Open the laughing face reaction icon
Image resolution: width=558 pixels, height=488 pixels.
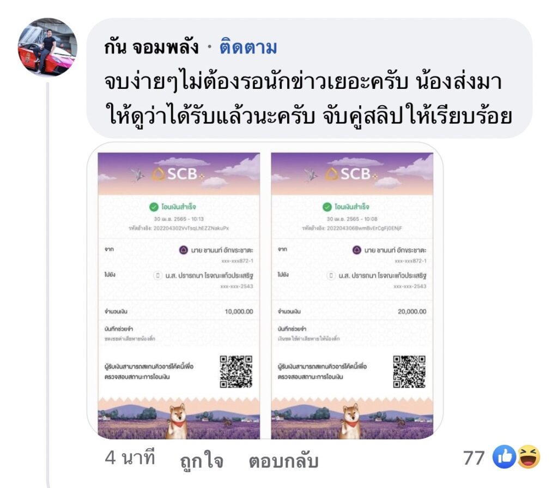tap(529, 457)
